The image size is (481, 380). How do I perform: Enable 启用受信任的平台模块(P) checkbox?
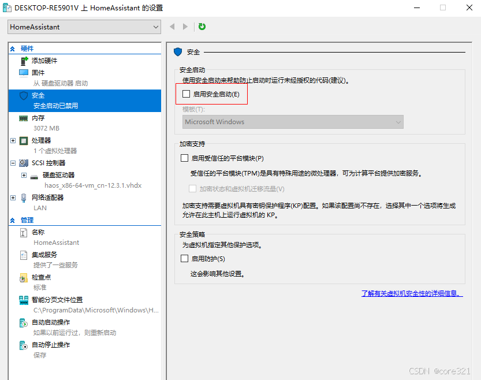[184, 158]
